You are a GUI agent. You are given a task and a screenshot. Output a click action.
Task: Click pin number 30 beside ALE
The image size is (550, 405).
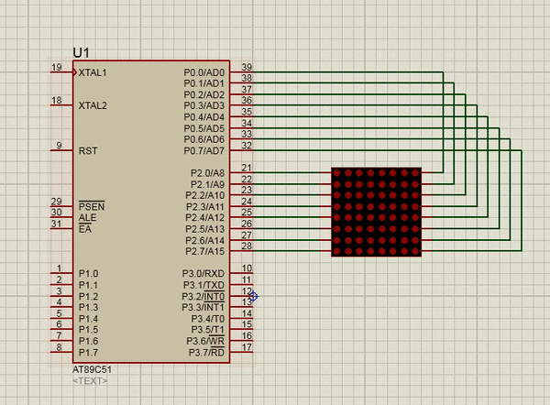(57, 213)
